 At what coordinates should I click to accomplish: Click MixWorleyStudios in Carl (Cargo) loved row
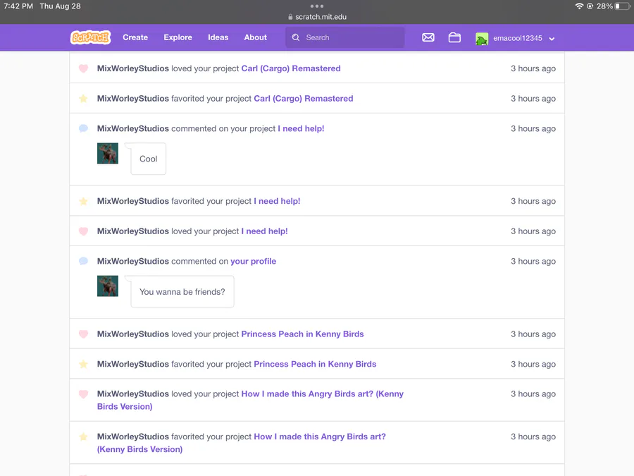(x=133, y=68)
